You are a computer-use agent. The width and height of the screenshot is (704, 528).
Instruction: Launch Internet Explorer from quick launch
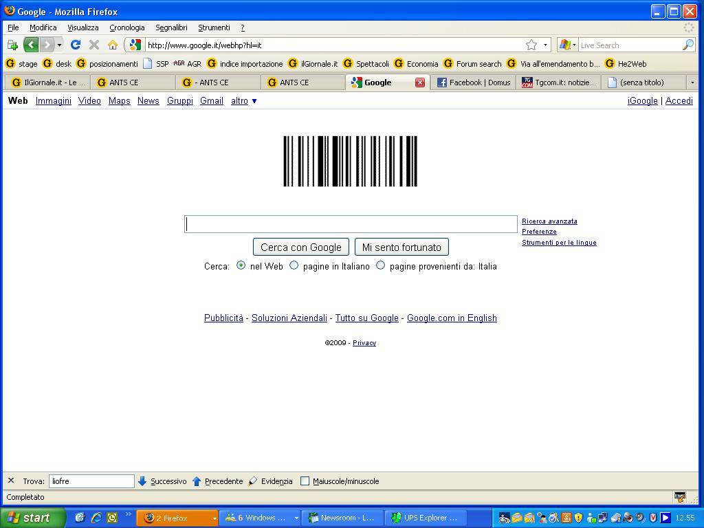[x=96, y=518]
